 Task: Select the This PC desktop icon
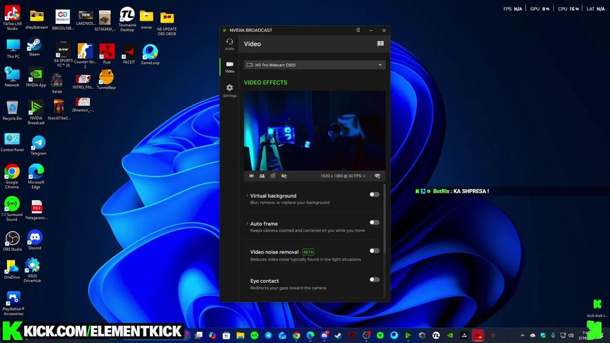click(x=13, y=49)
